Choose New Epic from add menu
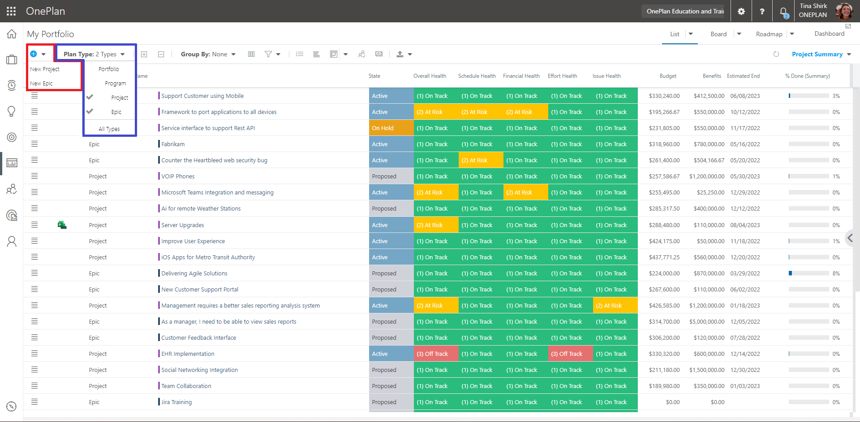 click(41, 83)
